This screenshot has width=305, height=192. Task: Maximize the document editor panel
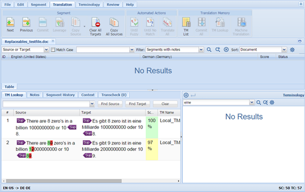pos(300,41)
